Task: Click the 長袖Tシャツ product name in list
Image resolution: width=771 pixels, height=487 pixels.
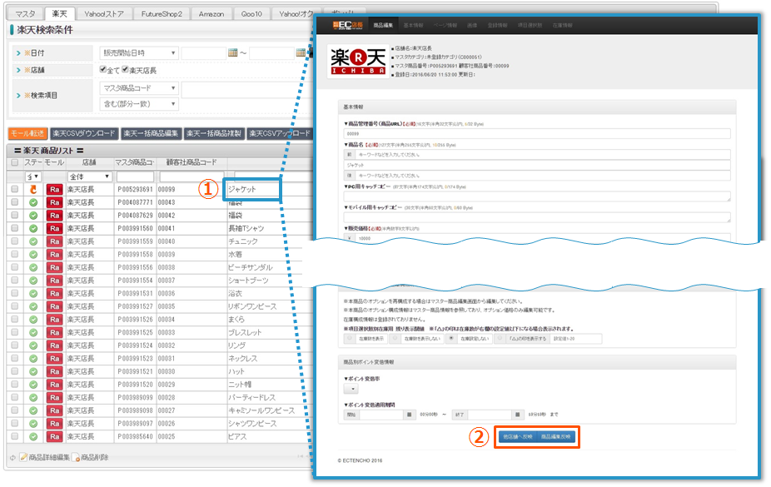Action: (246, 228)
